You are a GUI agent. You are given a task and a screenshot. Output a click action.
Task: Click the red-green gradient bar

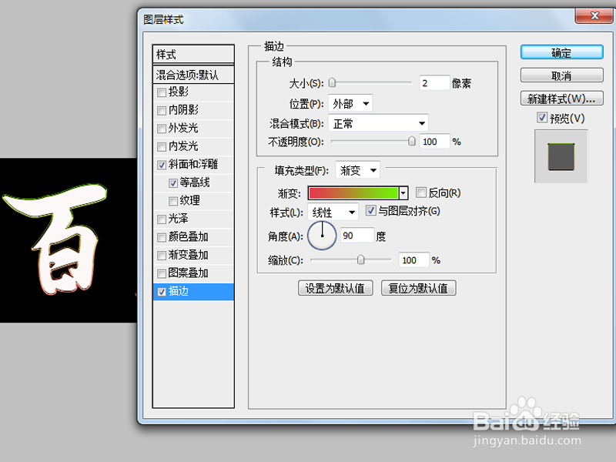coord(353,193)
